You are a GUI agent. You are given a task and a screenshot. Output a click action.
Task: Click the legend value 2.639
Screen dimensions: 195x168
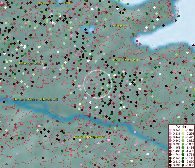pyautogui.click(x=176, y=162)
